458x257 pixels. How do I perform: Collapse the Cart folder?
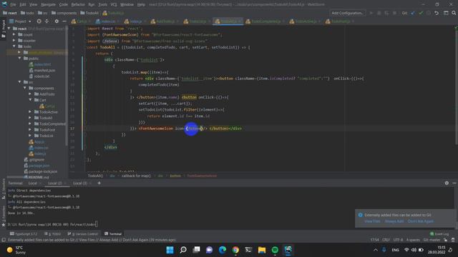pos(30,100)
